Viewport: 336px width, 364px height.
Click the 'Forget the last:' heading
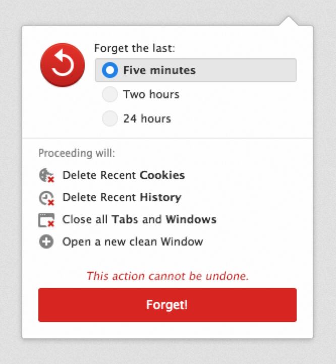(134, 48)
